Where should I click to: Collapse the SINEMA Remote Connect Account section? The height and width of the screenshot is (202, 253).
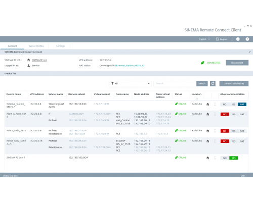249,52
